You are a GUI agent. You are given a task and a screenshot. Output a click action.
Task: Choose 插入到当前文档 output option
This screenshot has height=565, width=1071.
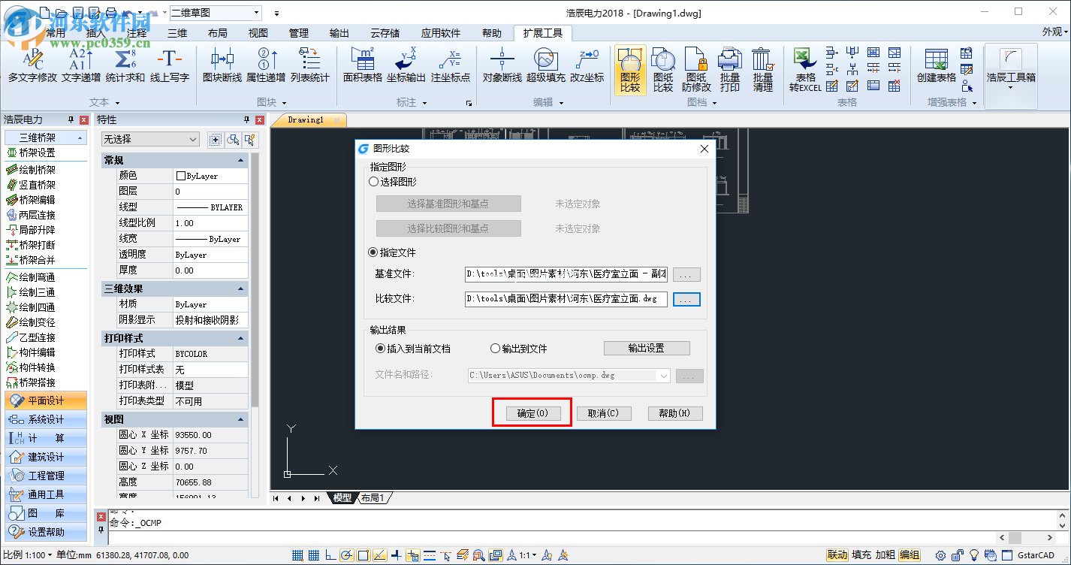pos(380,349)
